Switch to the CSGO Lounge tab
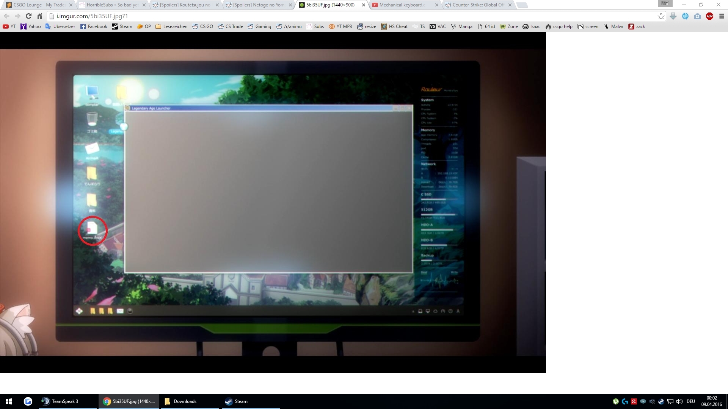Screen dimensions: 728x409 click(x=38, y=5)
